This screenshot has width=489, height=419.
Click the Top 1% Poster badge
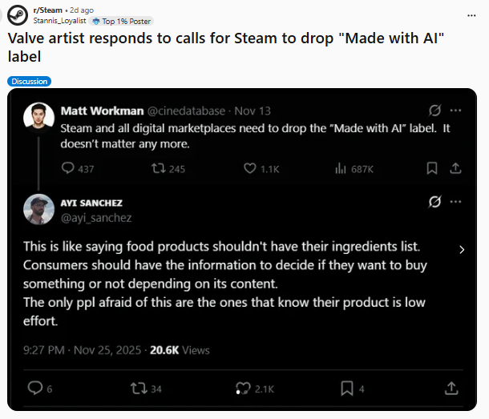coord(122,21)
